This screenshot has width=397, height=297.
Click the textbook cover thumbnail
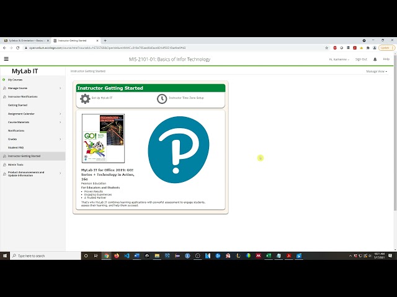(103, 138)
